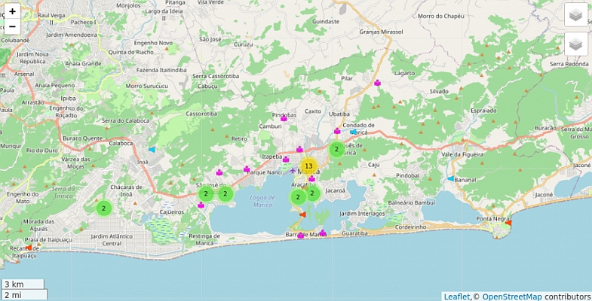This screenshot has height=301, width=592.
Task: Click the blue marker at Condado de Maricá
Action: [353, 132]
